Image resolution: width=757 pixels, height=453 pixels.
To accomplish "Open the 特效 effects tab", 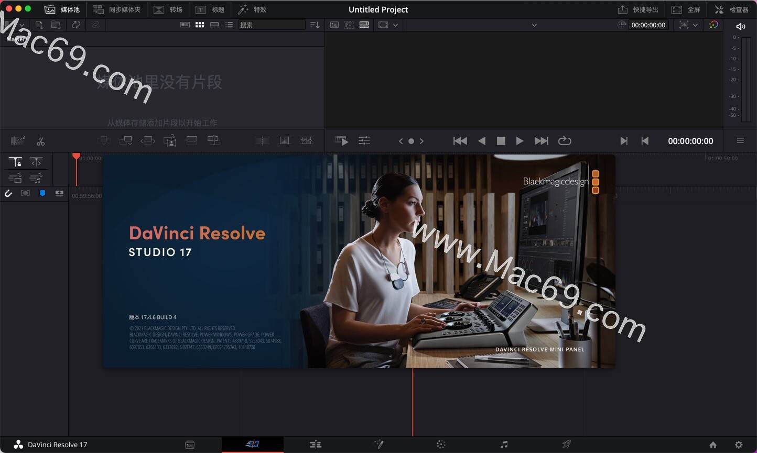I will (252, 9).
